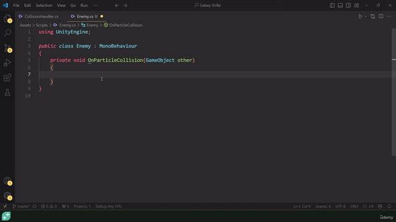Change encoding via UTF-8
The image size is (396, 222).
(x=340, y=207)
